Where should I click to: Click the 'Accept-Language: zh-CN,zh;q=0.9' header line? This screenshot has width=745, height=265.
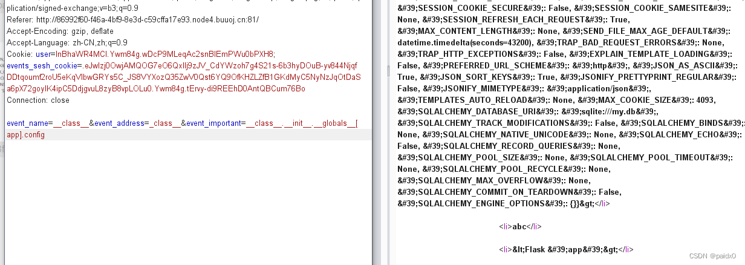67,42
